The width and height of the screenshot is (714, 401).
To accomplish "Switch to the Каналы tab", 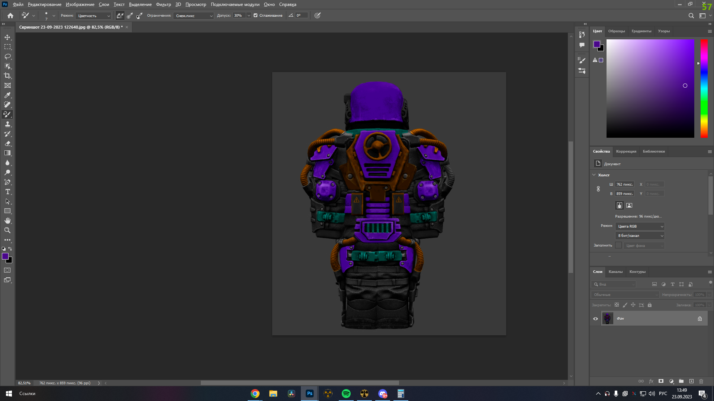I will (x=615, y=272).
